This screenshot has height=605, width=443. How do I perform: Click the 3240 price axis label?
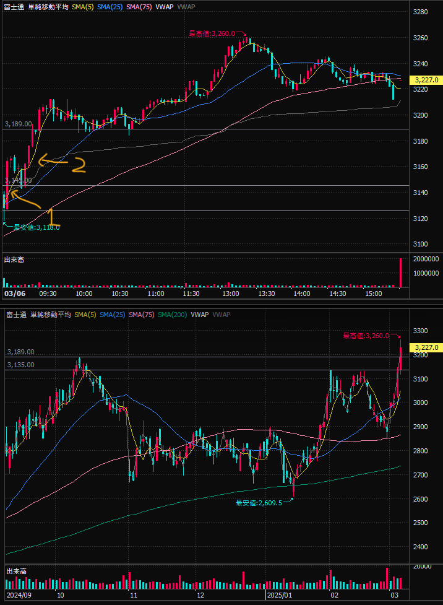(x=420, y=64)
